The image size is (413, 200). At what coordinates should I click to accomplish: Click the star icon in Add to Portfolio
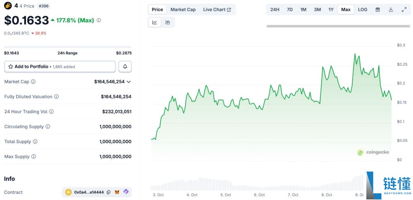tap(11, 67)
